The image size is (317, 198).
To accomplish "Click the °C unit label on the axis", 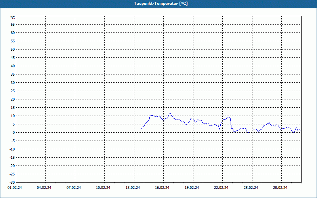I will 13,18.
